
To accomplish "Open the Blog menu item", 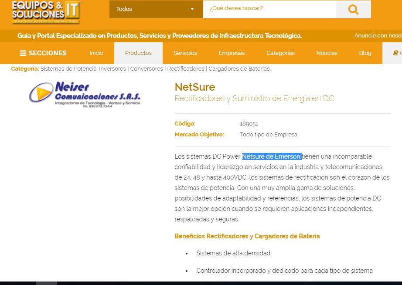I will tap(365, 53).
